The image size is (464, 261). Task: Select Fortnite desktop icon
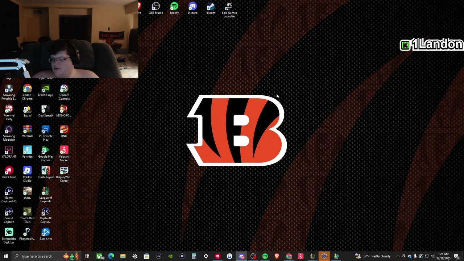click(27, 153)
